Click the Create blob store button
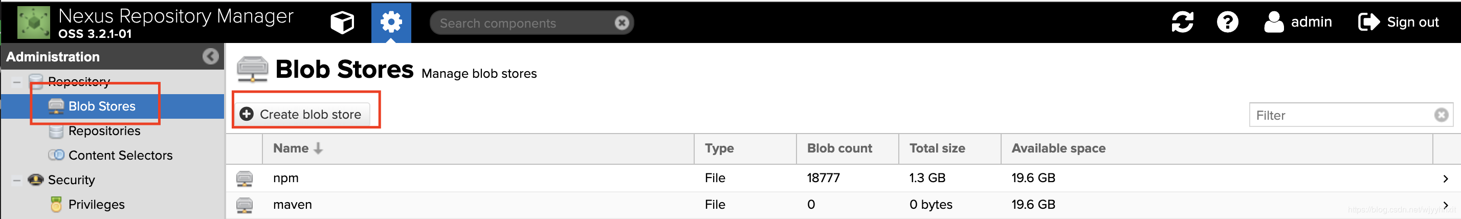Screen dimensions: 1461x219 click(301, 115)
